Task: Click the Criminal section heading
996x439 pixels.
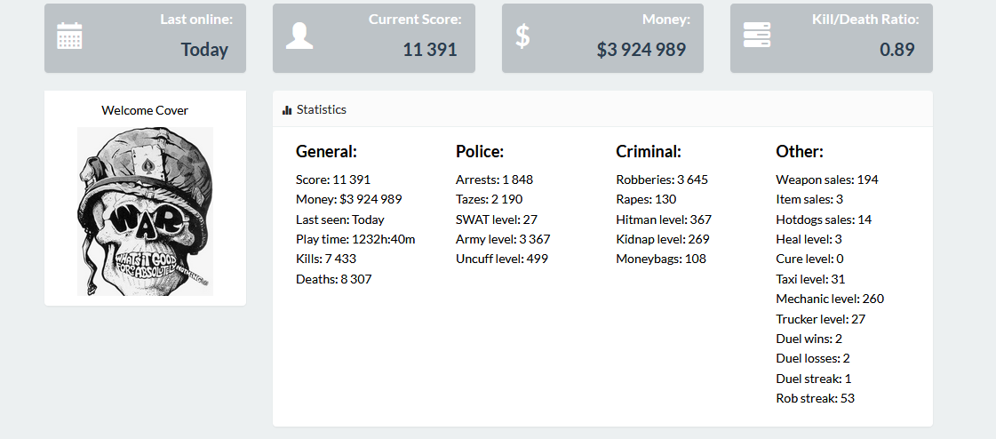Action: pos(649,152)
